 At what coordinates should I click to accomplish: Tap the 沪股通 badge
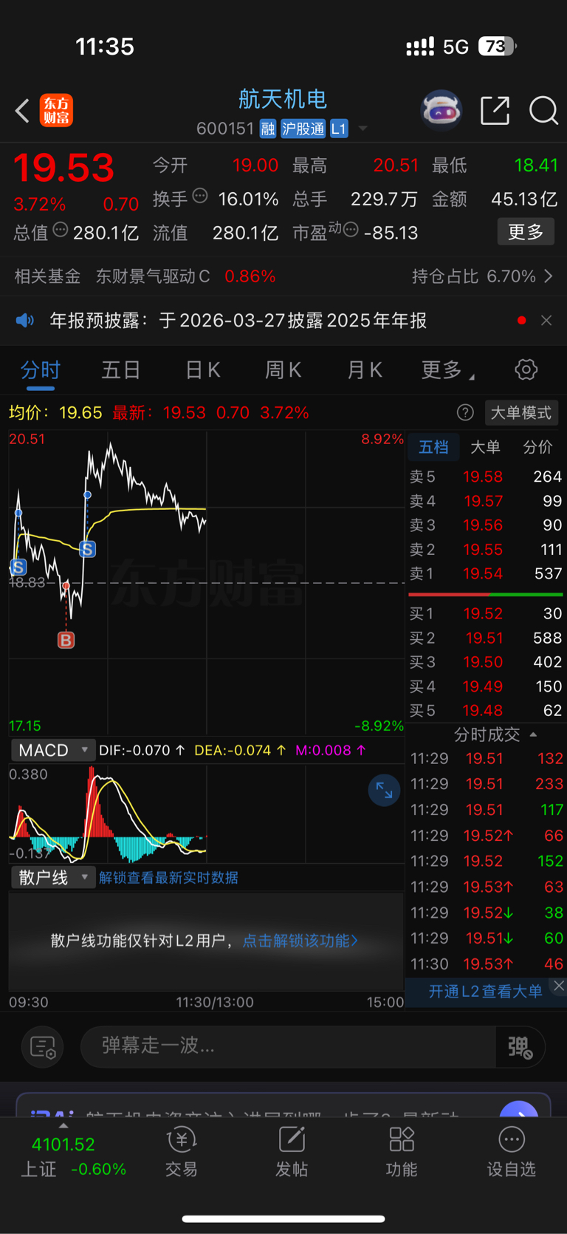303,129
